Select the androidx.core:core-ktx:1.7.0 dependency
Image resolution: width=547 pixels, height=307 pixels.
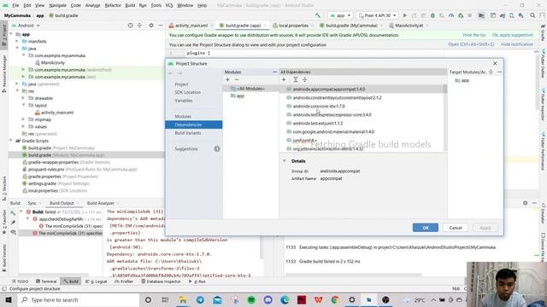coord(361,106)
